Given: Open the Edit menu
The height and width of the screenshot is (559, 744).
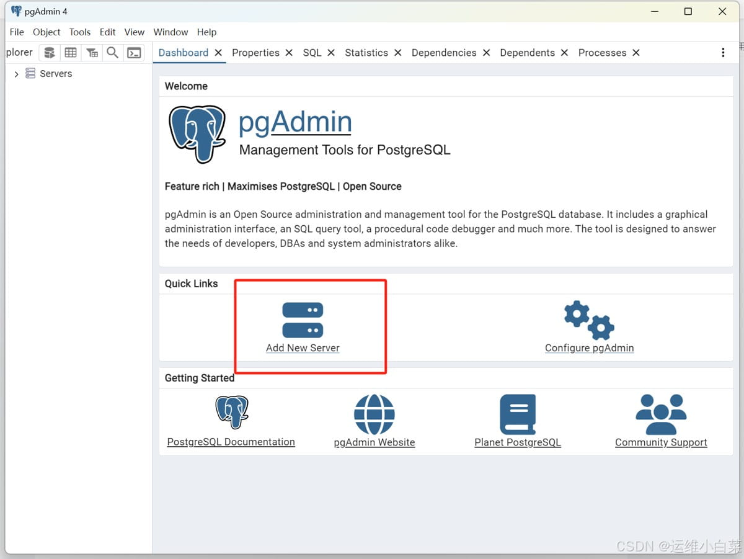Looking at the screenshot, I should [108, 32].
